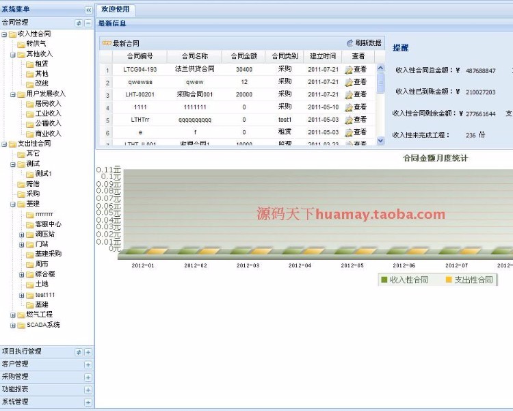Click the view icon for LHT-00201 row
Viewport: 513px width, 411px height.
[349, 94]
